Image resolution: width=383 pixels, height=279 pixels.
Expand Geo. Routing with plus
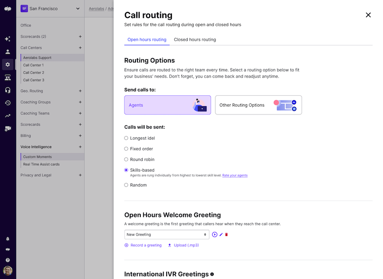click(80, 91)
